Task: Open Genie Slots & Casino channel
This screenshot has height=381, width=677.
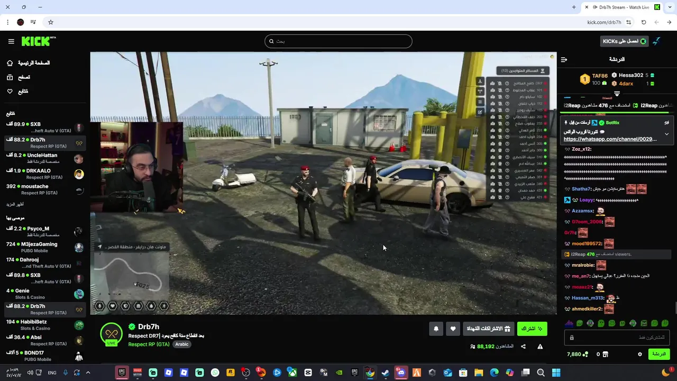Action: pos(44,294)
